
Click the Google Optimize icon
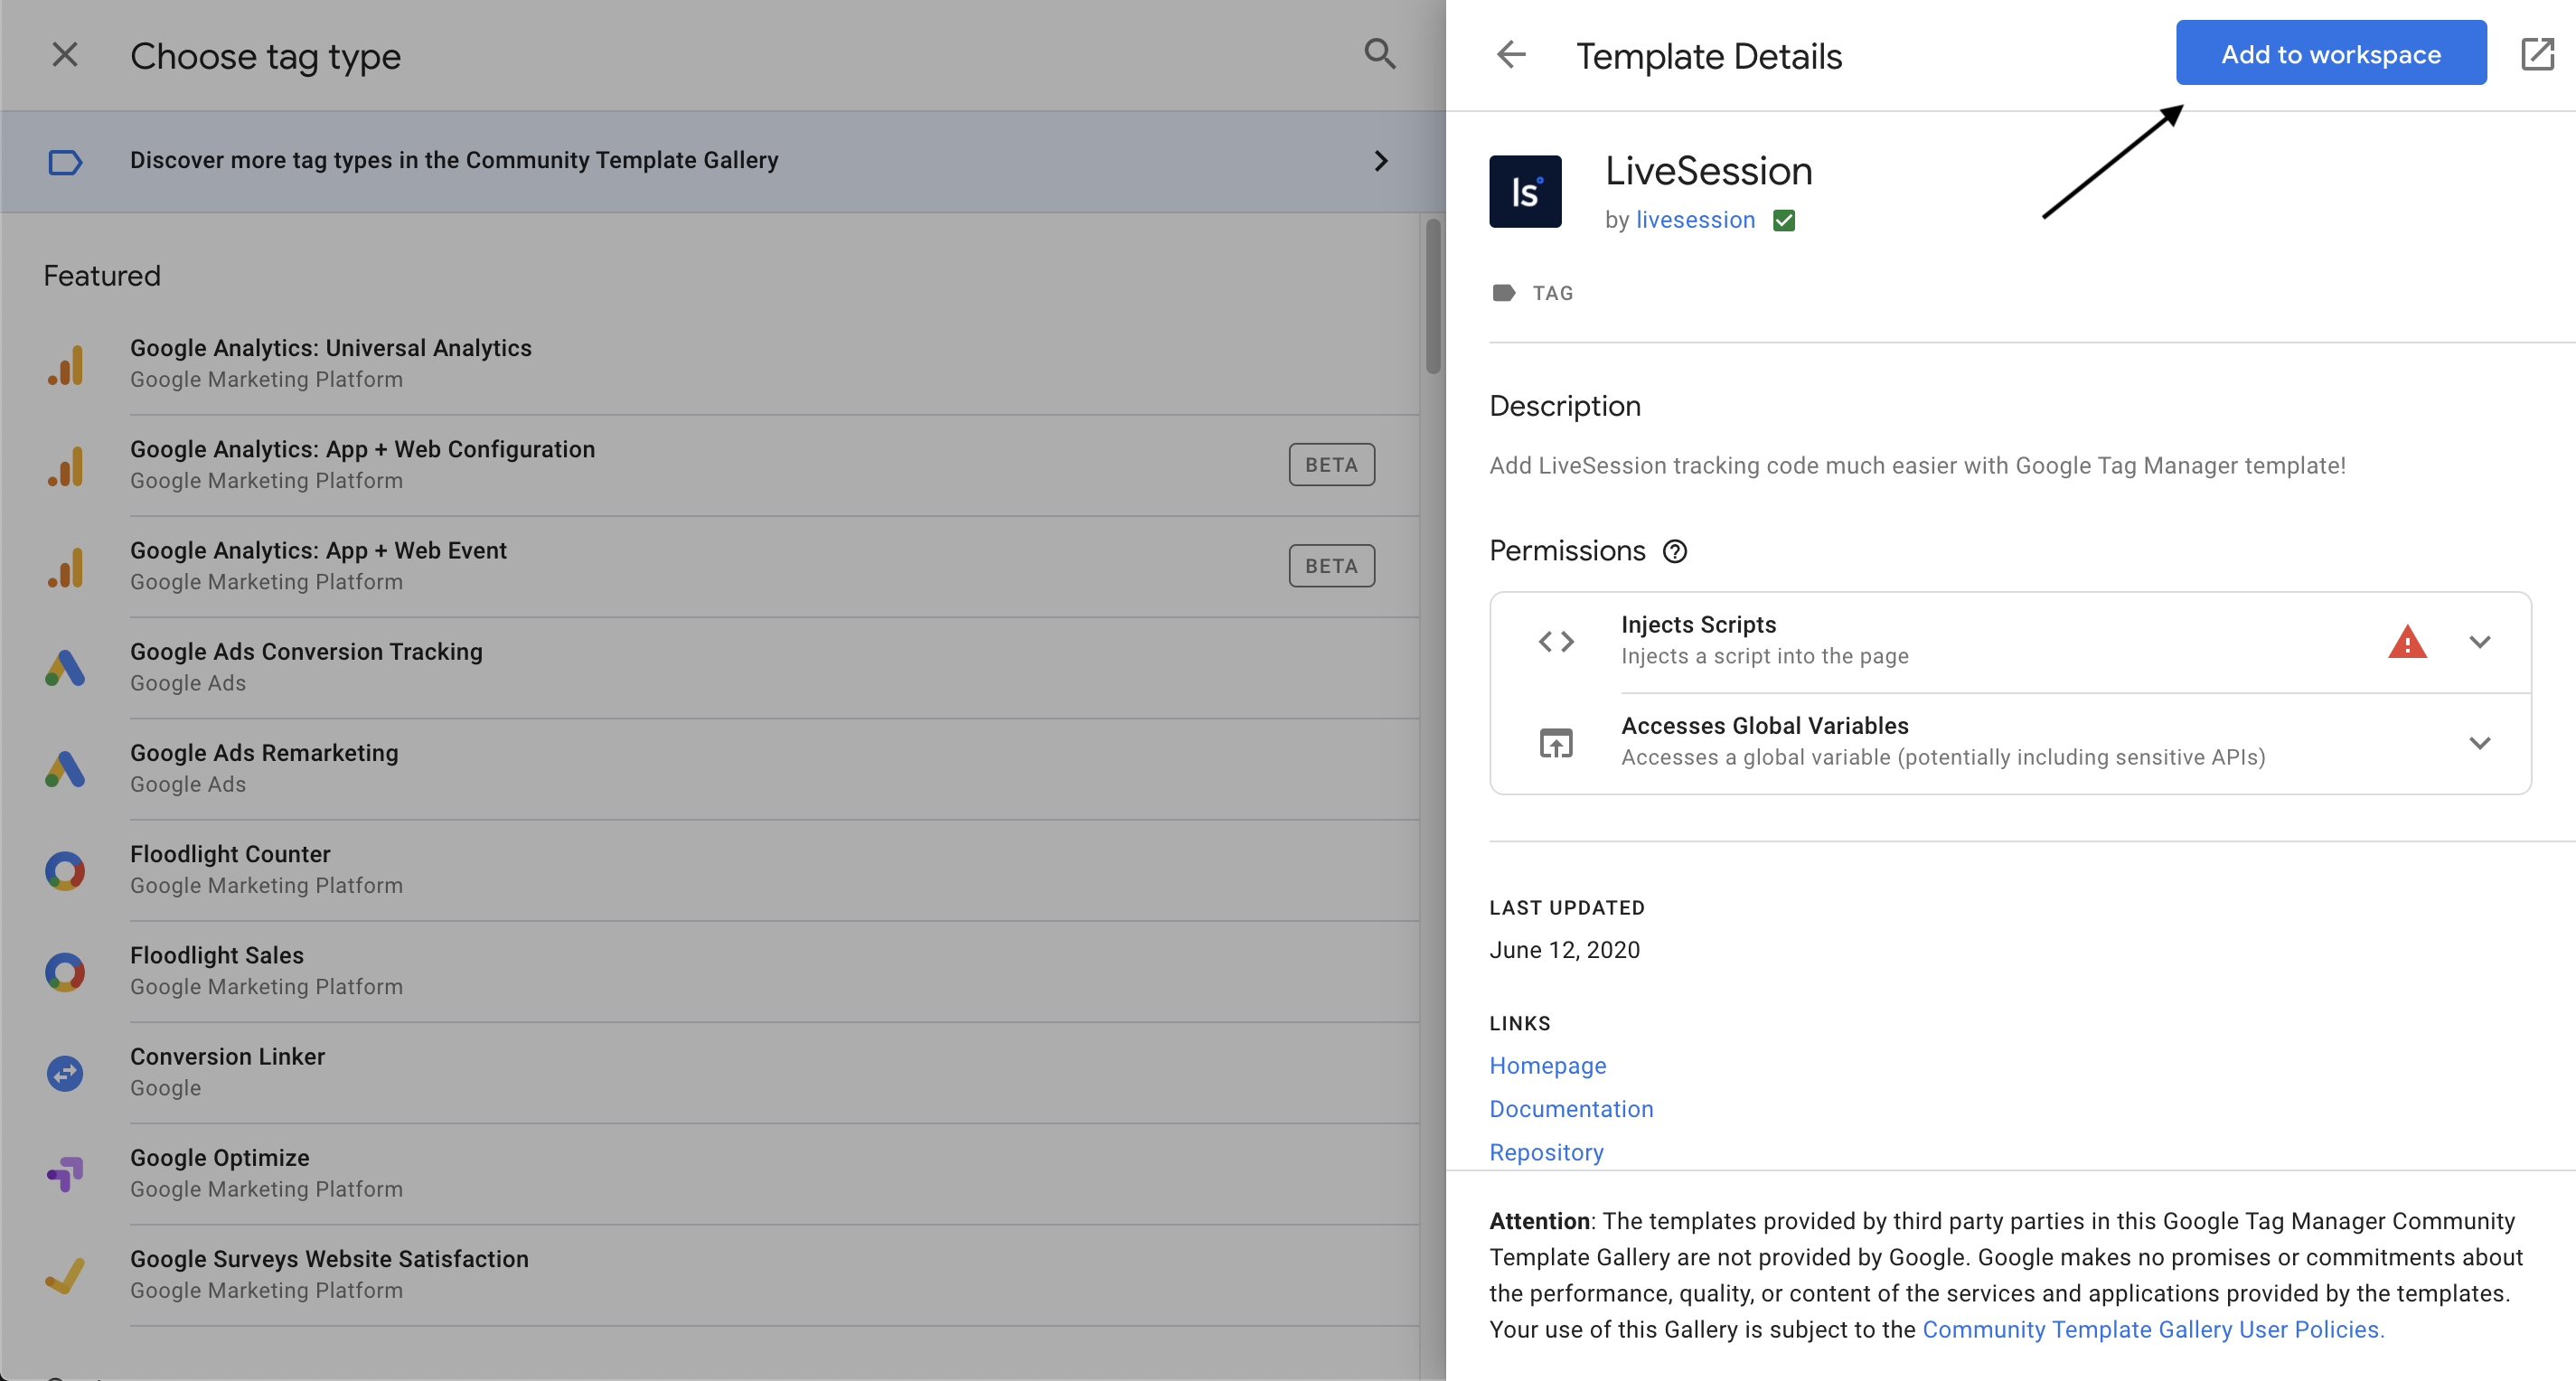point(65,1173)
